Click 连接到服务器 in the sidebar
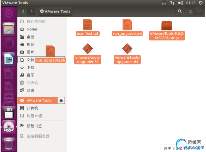Viewport: 206px width, 152px height. (x=41, y=136)
